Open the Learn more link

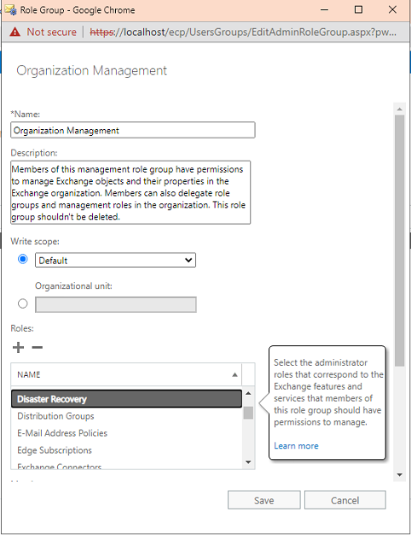(296, 445)
